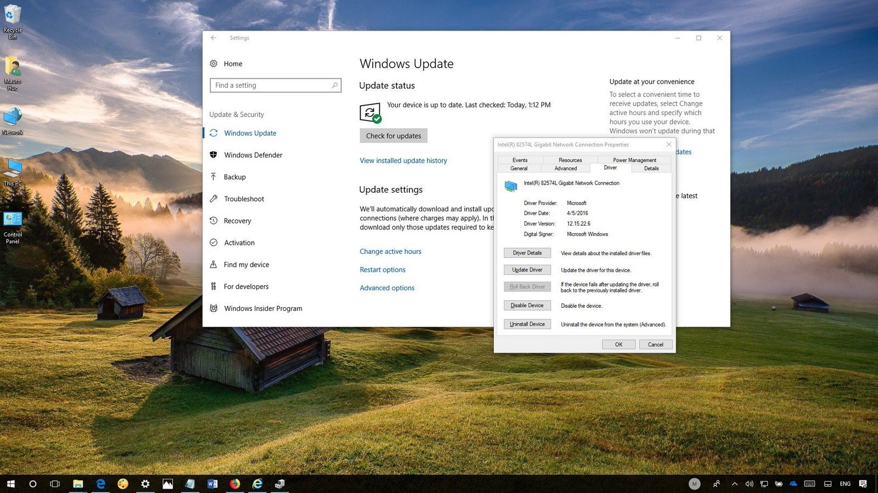This screenshot has height=493, width=878.
Task: Open Advanced options link
Action: click(x=387, y=288)
